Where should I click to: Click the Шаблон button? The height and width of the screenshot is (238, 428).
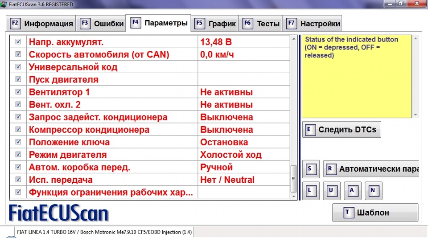[375, 212]
